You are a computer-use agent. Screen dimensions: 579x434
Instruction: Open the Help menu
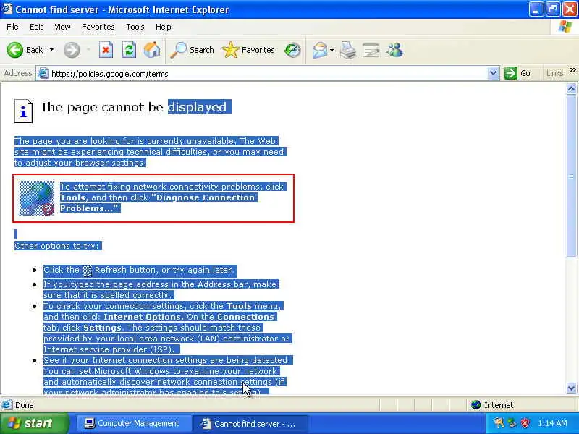tap(163, 27)
